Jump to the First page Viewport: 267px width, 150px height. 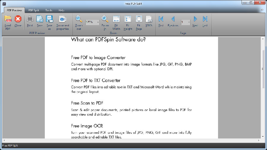tap(161, 19)
